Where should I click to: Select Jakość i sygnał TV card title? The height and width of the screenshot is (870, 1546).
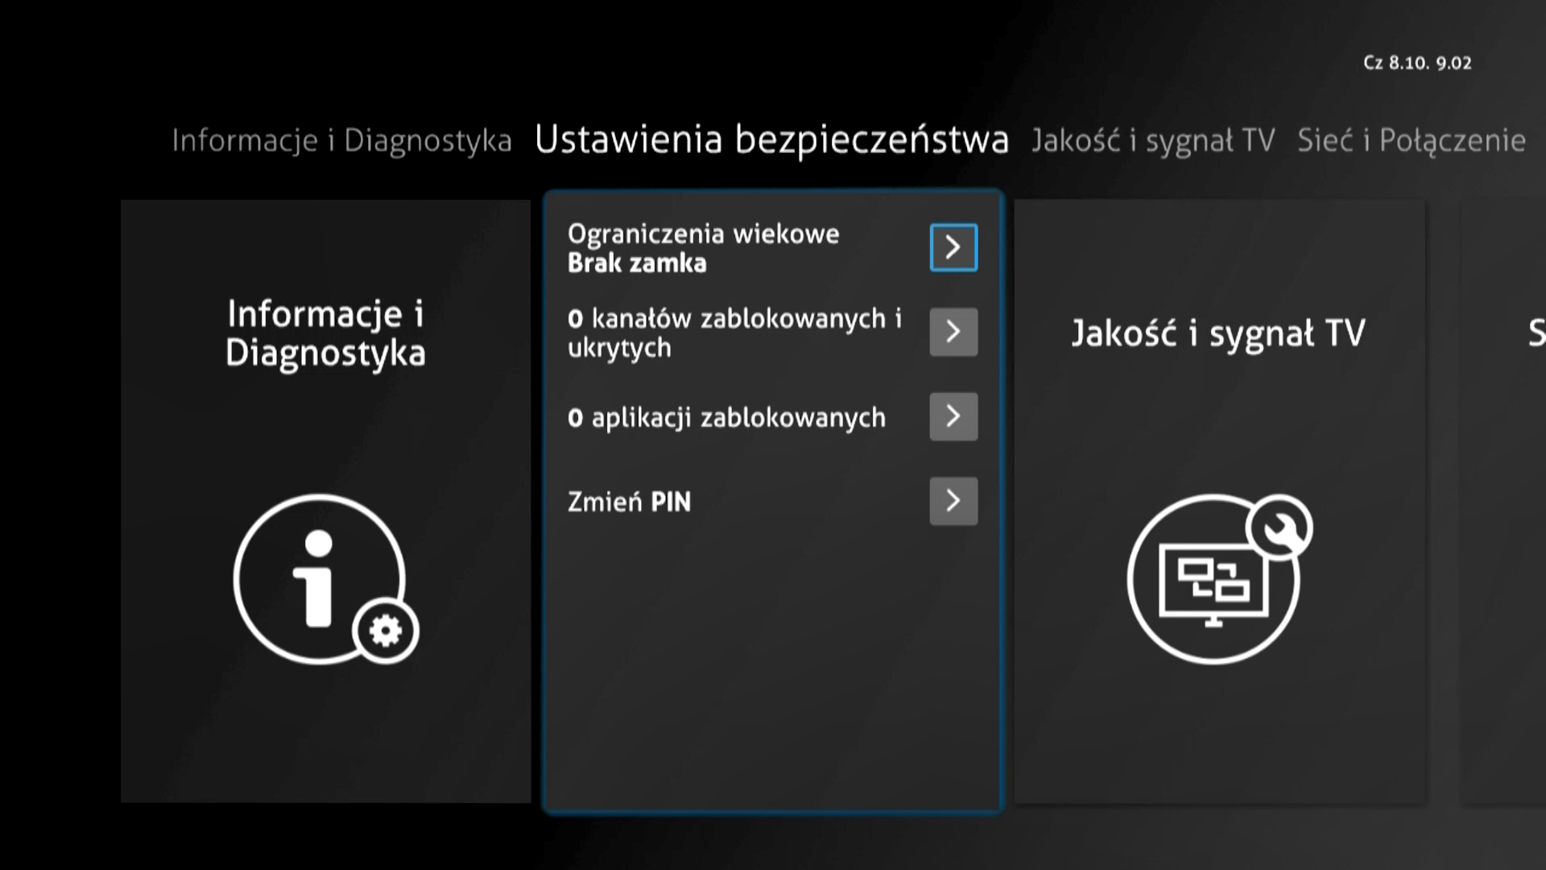[1218, 333]
